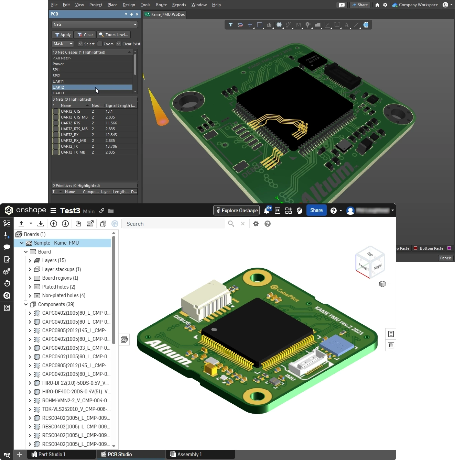455x460 pixels.
Task: Open the Altium Reports menu
Action: [x=179, y=5]
